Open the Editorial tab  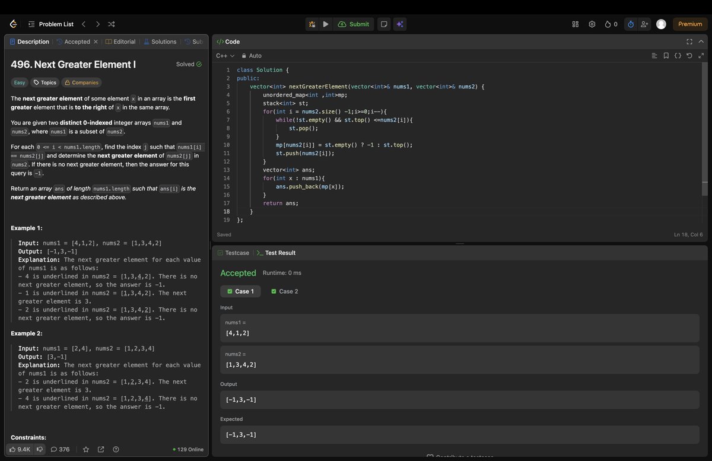click(x=120, y=42)
